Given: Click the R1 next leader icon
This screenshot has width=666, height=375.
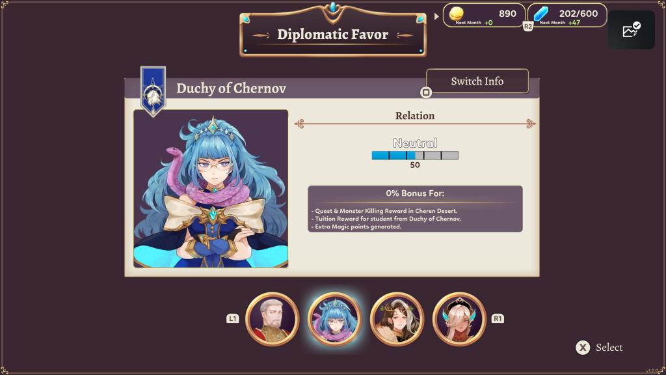Looking at the screenshot, I should click(x=498, y=318).
